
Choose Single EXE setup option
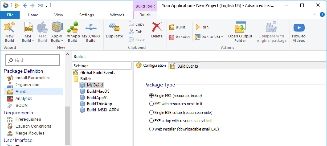(x=151, y=113)
